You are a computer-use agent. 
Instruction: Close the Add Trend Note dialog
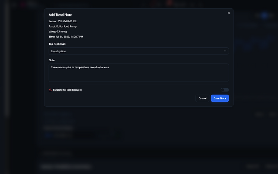coord(229,13)
